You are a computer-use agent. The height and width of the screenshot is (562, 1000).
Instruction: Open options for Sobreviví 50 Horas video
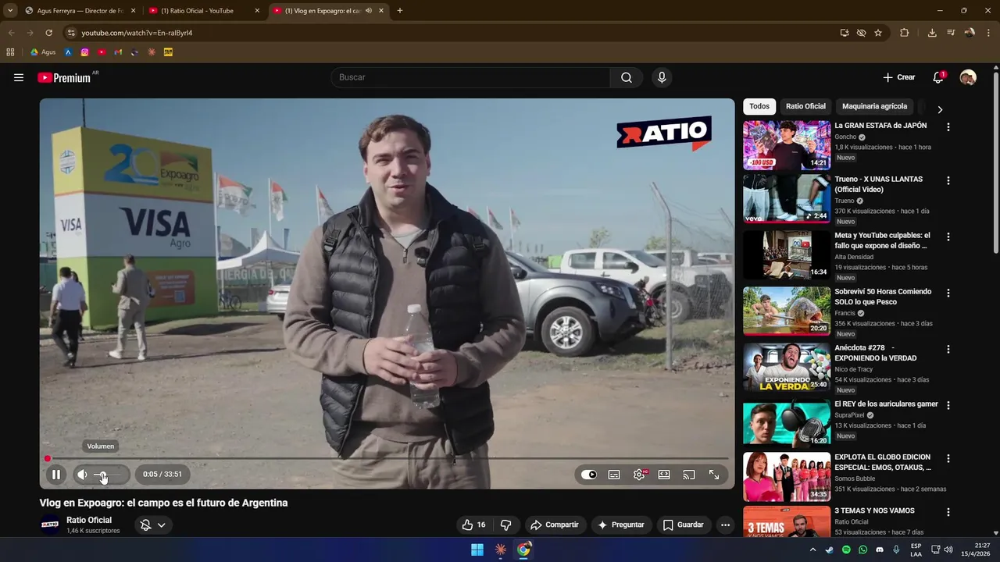coord(948,293)
